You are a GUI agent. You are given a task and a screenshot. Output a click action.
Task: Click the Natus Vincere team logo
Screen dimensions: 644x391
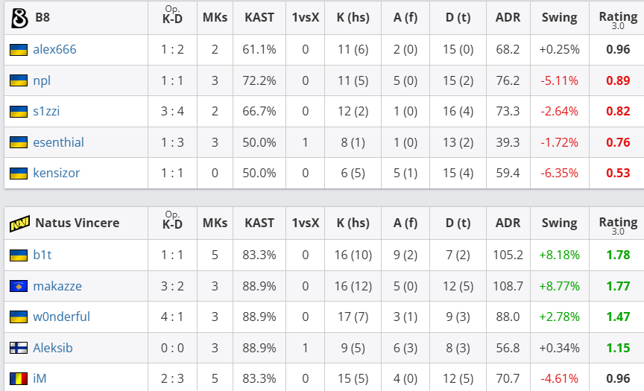pyautogui.click(x=19, y=223)
